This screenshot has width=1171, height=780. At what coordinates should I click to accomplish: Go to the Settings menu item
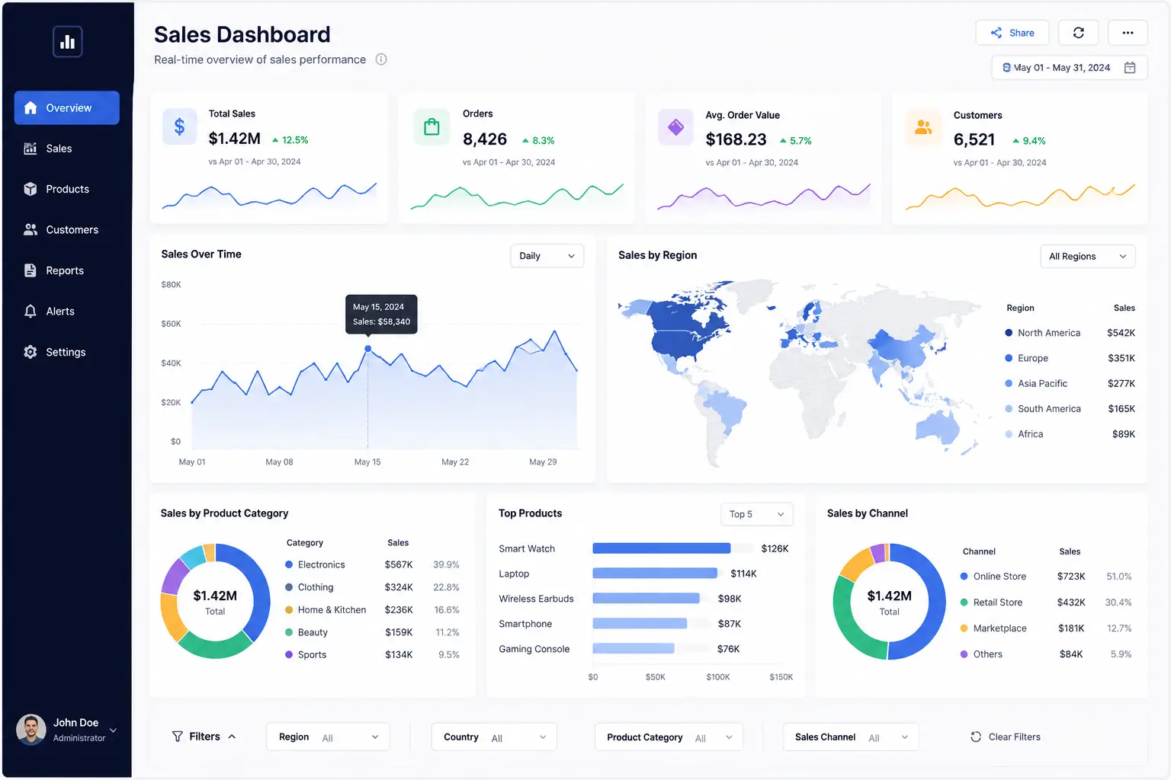coord(66,352)
